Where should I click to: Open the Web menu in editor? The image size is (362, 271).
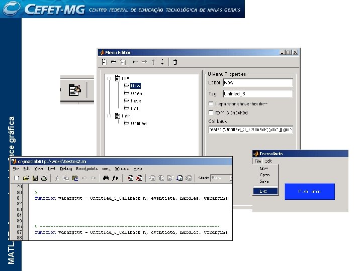click(x=106, y=169)
